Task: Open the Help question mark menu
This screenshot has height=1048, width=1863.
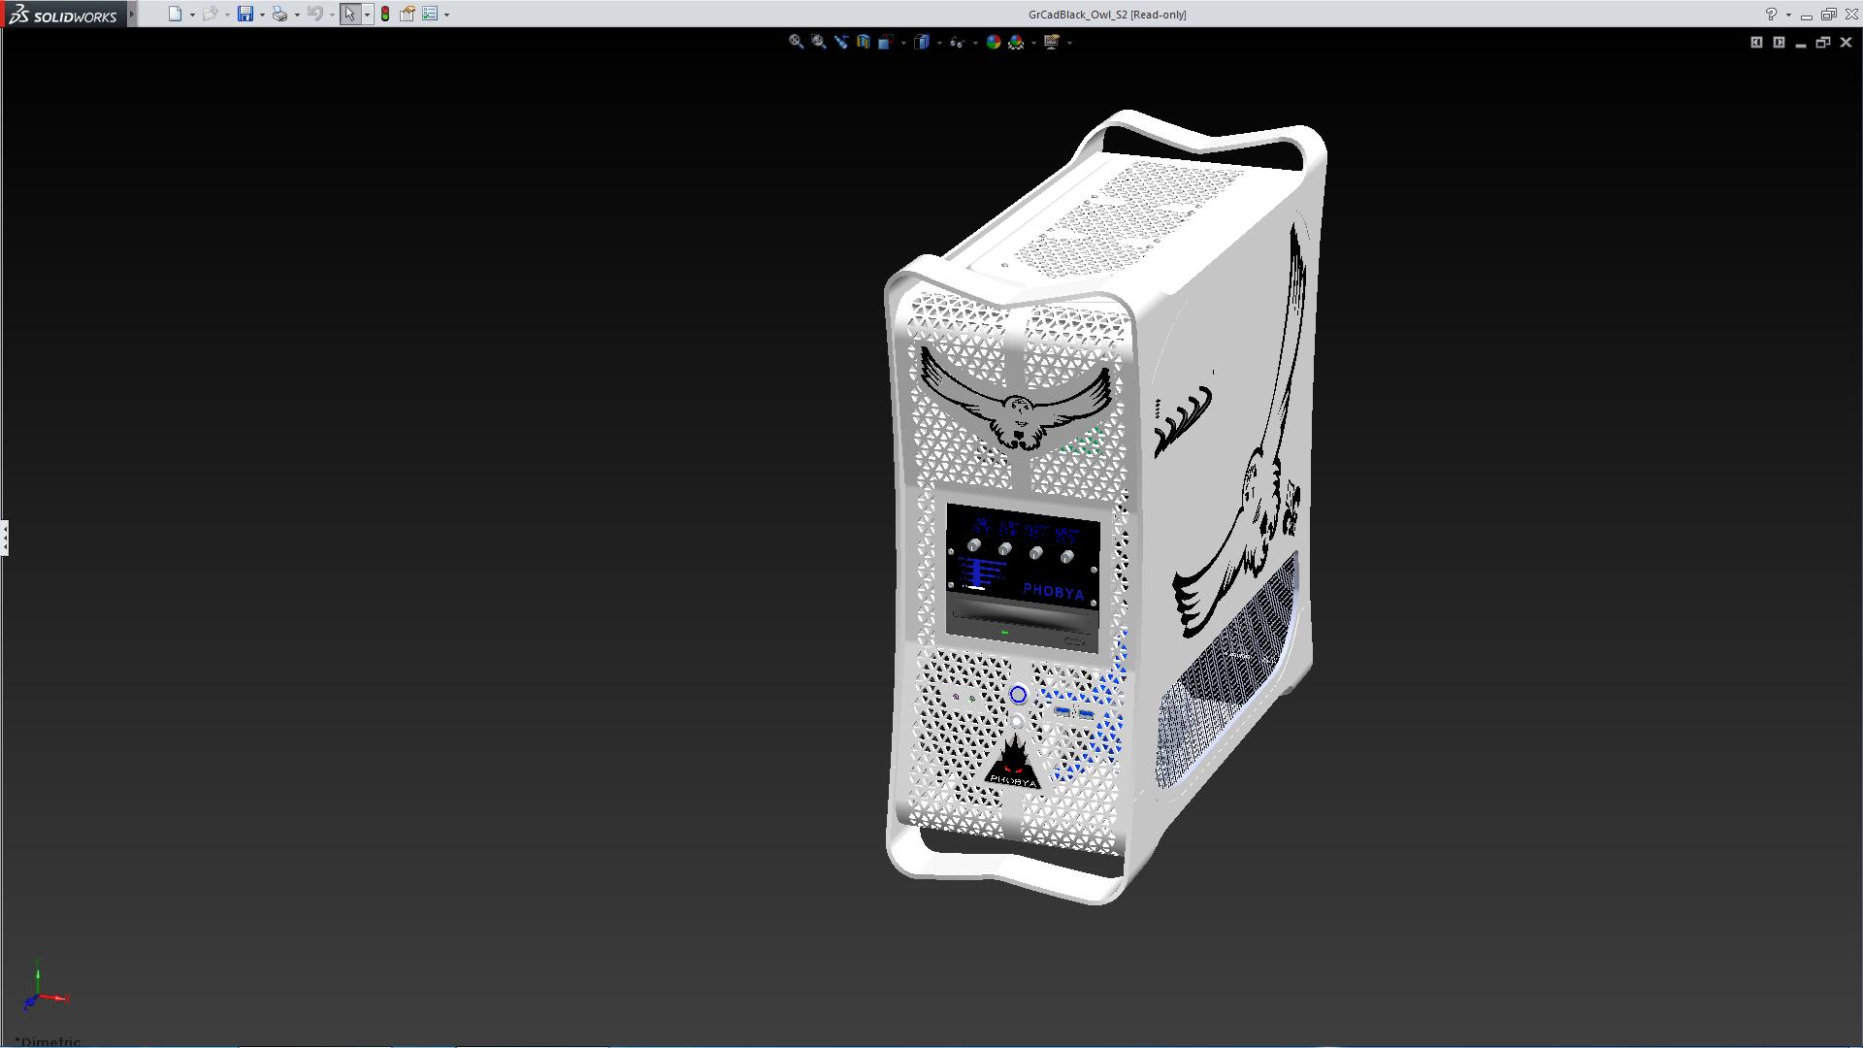Action: tap(1771, 14)
